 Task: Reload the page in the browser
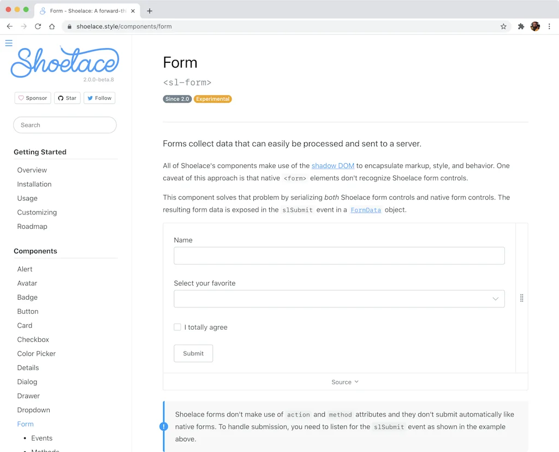coord(37,26)
